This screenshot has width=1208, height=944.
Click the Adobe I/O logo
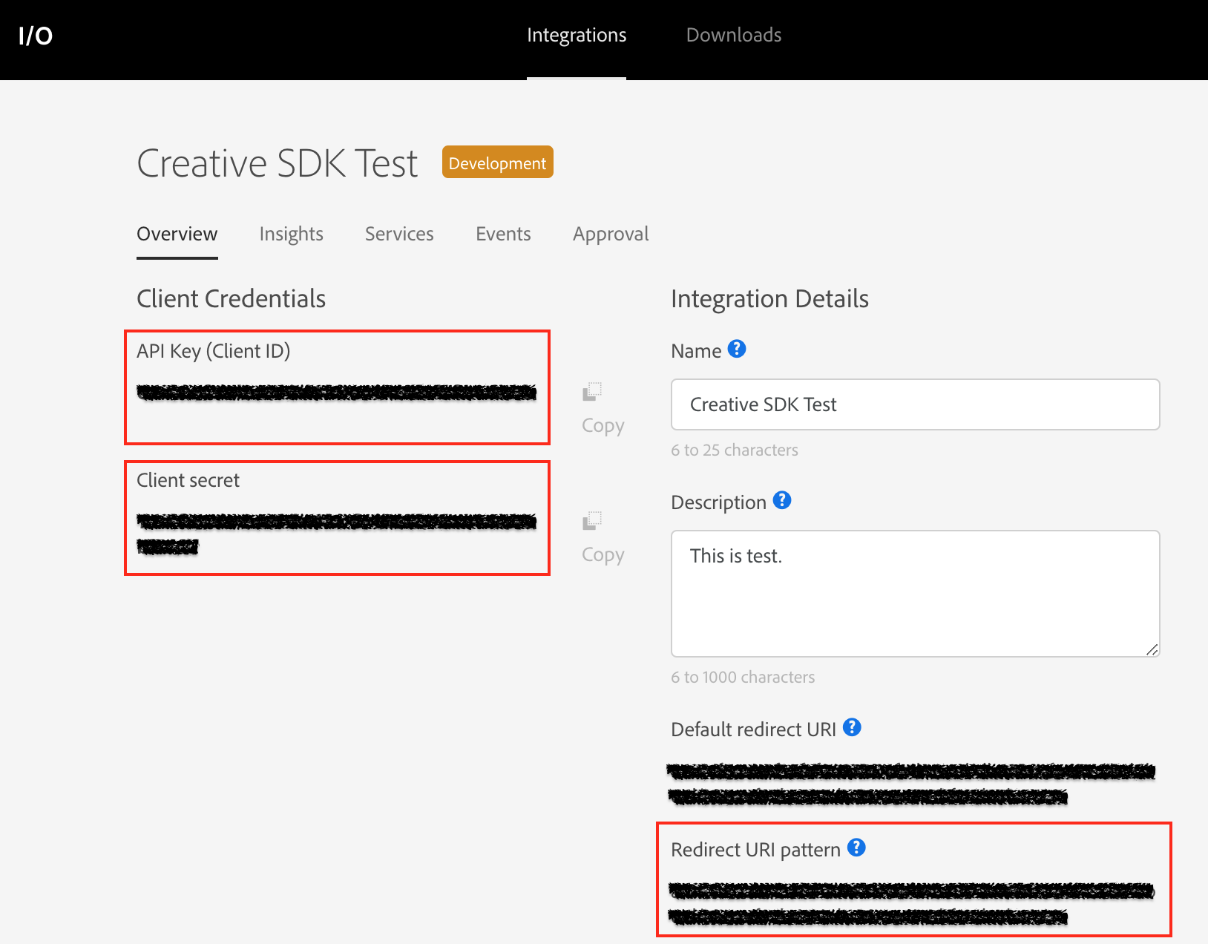[x=36, y=36]
